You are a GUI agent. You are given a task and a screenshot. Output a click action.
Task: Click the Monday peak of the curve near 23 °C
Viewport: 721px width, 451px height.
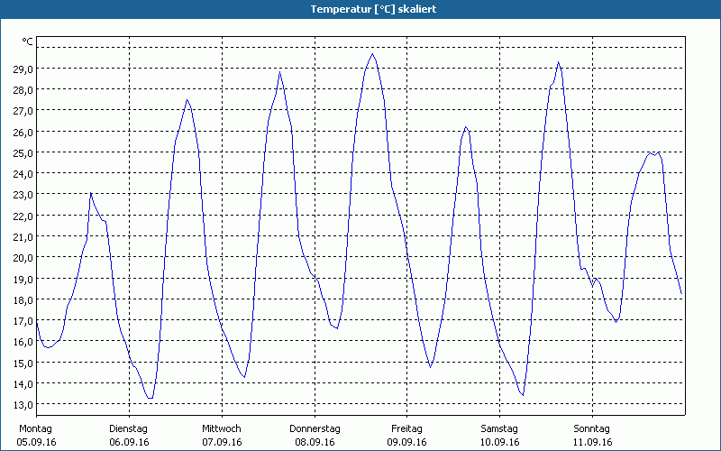pos(91,193)
